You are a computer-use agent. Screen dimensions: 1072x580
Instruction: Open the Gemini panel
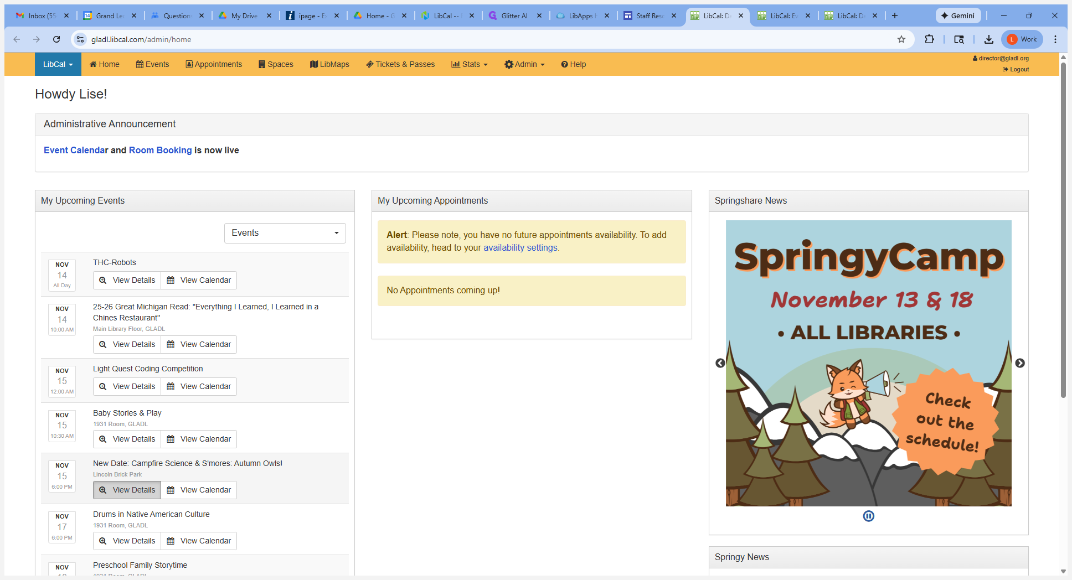pos(958,15)
